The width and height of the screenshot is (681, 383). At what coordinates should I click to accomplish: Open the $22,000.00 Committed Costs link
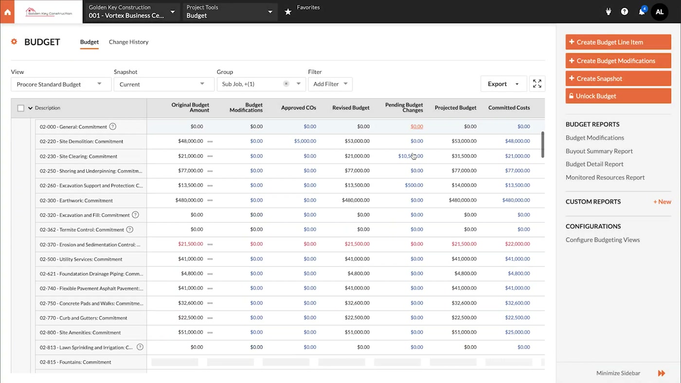pos(518,244)
